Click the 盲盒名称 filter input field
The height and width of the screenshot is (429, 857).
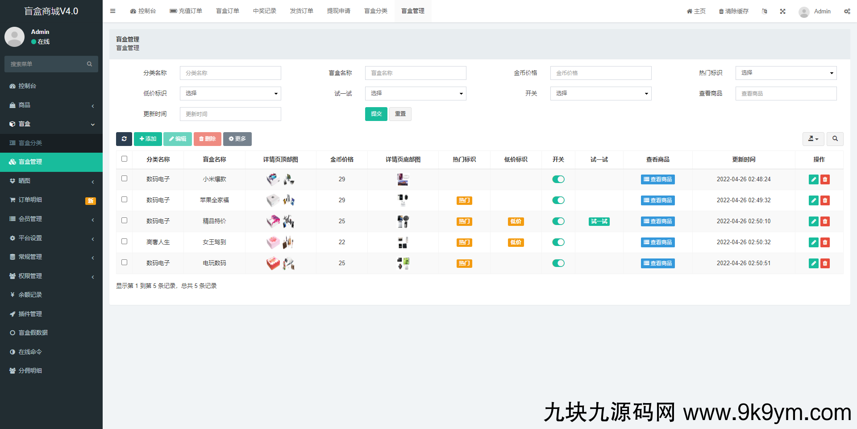tap(415, 73)
